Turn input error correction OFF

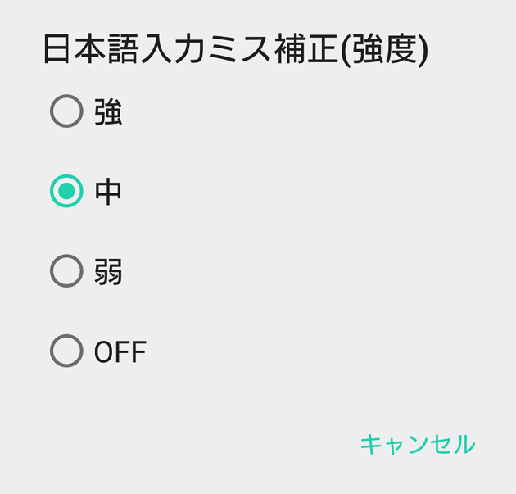[x=66, y=351]
